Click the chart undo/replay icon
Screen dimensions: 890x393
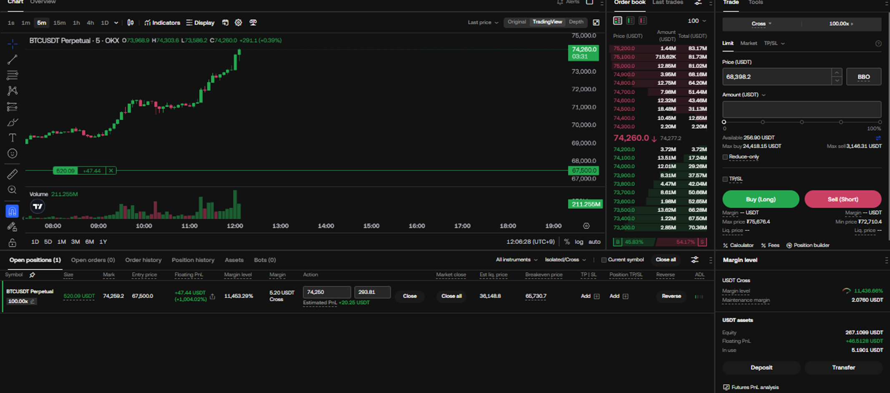coord(225,23)
